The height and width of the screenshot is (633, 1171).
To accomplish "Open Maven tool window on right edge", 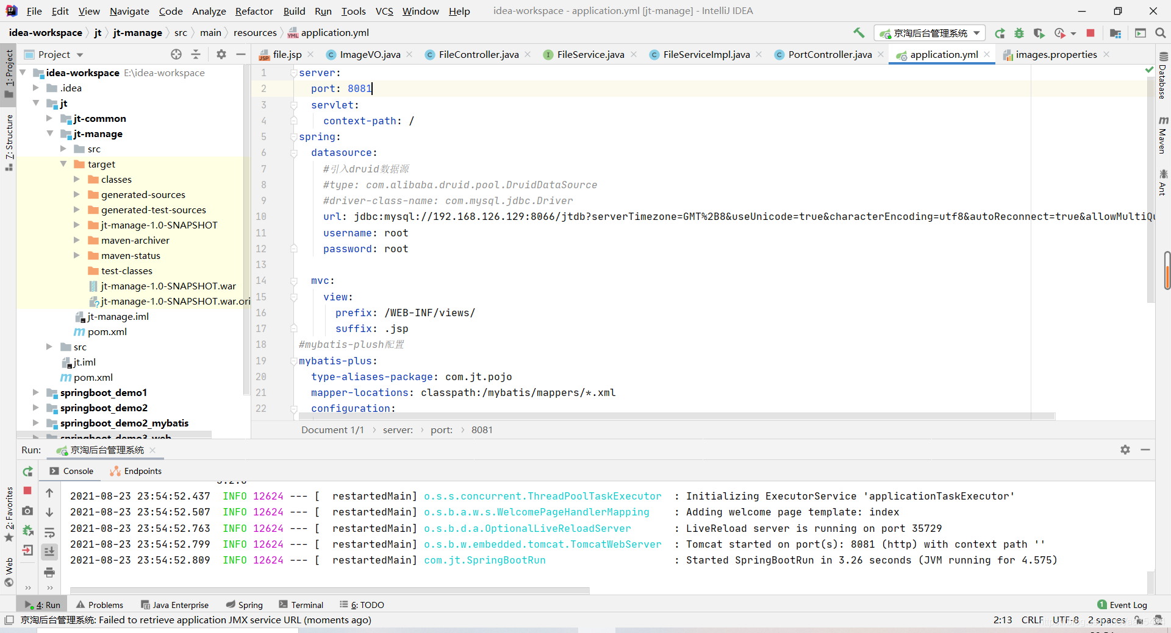I will click(1163, 135).
